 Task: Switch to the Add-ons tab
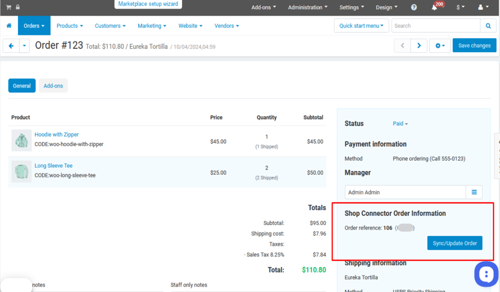tap(53, 86)
